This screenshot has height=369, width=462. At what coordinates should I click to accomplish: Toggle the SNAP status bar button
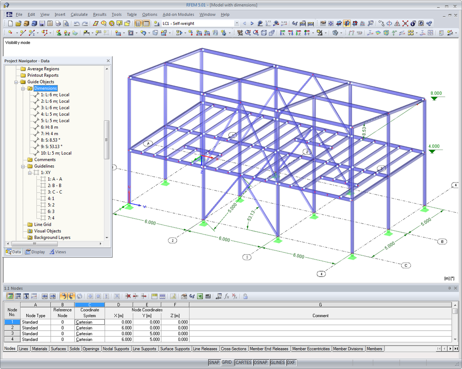tap(214, 362)
